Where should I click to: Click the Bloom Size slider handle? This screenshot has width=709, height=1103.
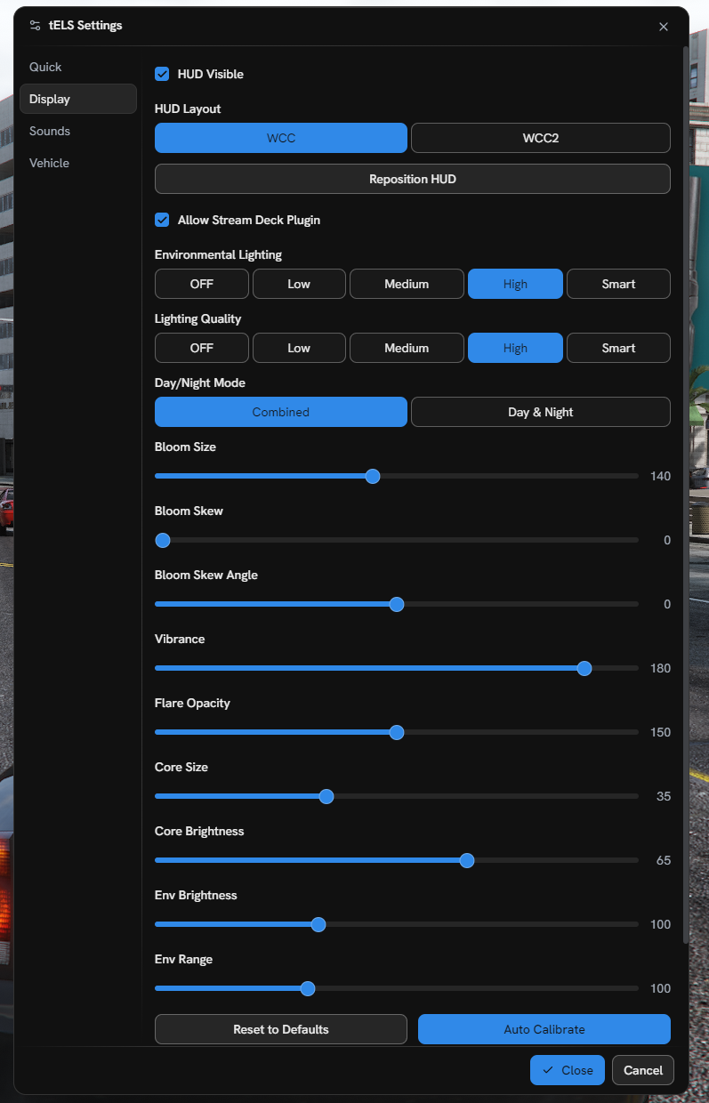click(x=373, y=476)
